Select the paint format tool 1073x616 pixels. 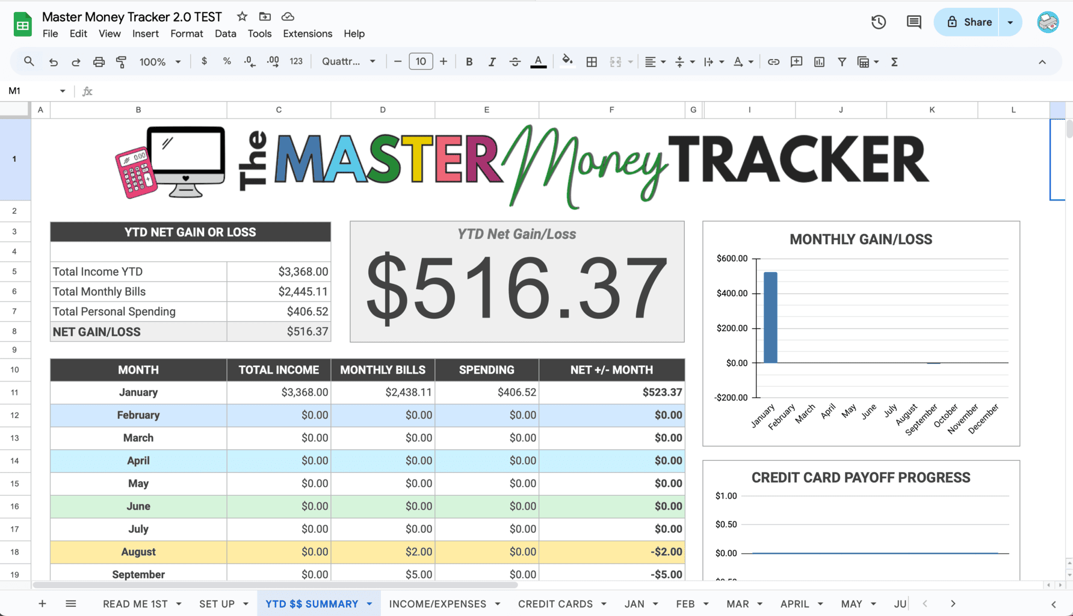121,61
